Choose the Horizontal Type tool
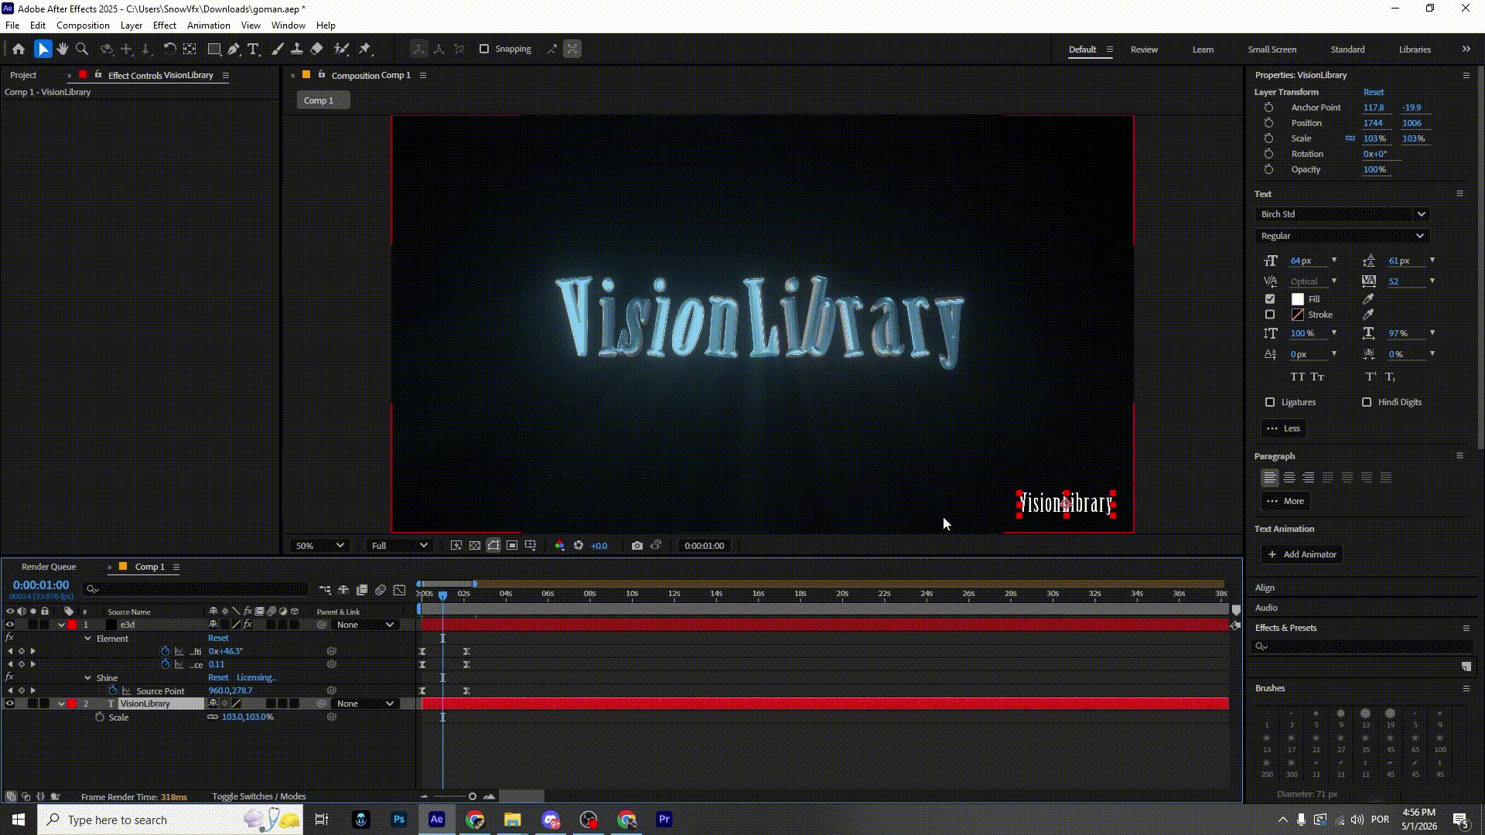The width and height of the screenshot is (1485, 835). (253, 49)
